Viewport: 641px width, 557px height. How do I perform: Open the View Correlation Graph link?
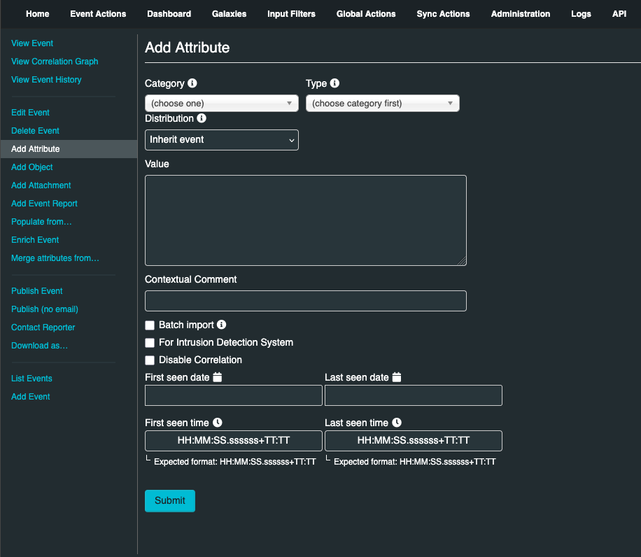click(55, 62)
